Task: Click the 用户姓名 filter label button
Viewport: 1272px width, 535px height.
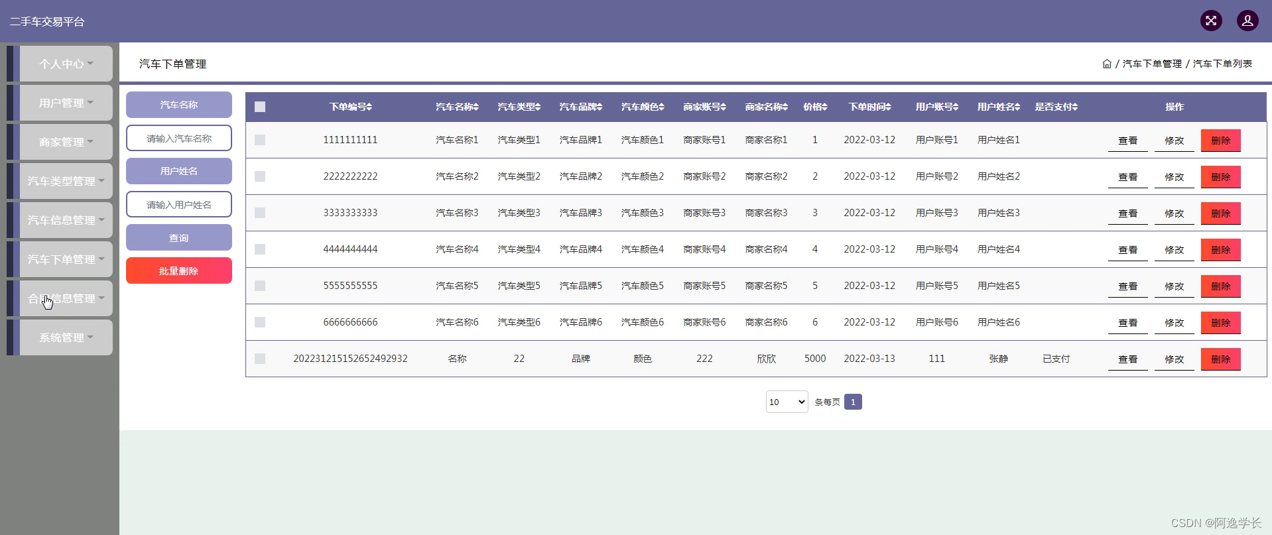Action: pos(179,171)
